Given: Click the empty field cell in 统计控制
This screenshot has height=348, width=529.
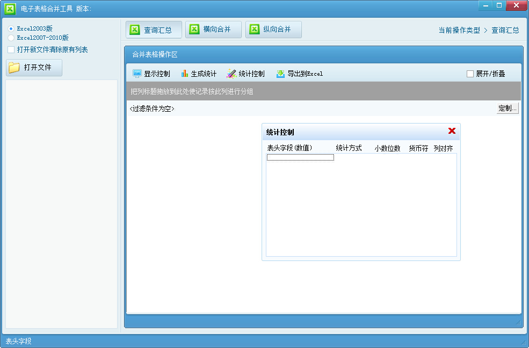Looking at the screenshot, I should 300,157.
